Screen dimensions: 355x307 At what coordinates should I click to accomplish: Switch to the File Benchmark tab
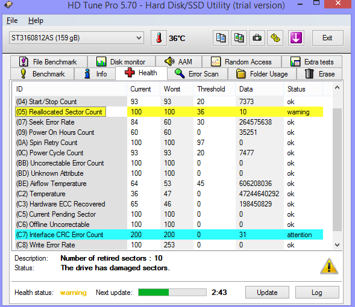point(49,62)
